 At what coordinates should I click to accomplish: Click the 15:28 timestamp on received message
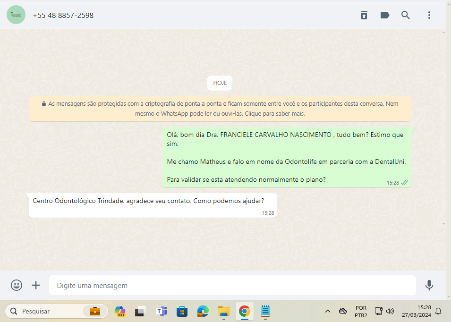coord(268,213)
